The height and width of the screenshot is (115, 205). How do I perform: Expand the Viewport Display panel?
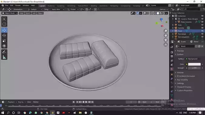coord(184,87)
